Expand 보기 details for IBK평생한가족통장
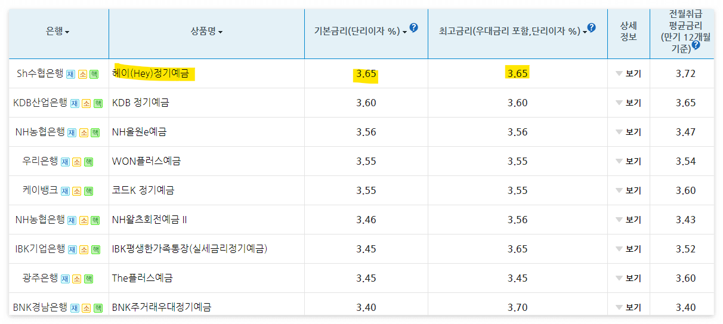Viewport: 723px width, 324px height. [x=628, y=249]
